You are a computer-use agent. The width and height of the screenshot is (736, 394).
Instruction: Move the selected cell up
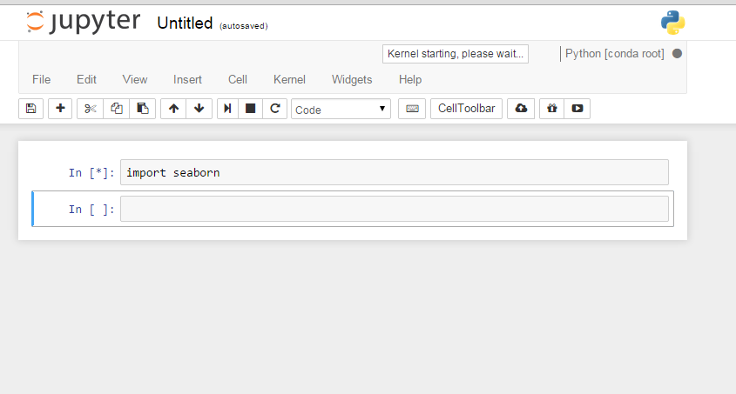173,109
